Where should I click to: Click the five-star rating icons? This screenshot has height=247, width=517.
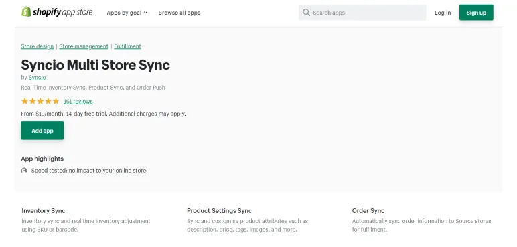coord(40,101)
